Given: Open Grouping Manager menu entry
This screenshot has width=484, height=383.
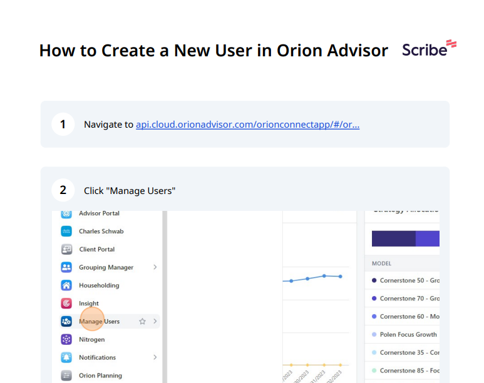Looking at the screenshot, I should [x=106, y=267].
